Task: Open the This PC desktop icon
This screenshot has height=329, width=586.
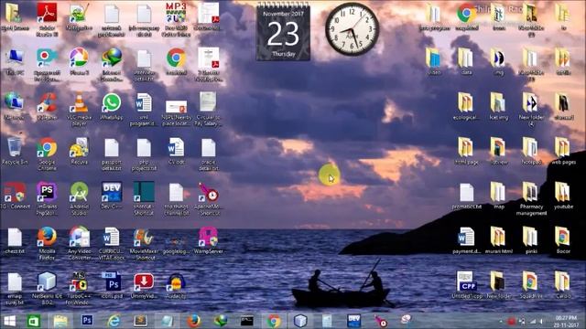Action: (15, 61)
